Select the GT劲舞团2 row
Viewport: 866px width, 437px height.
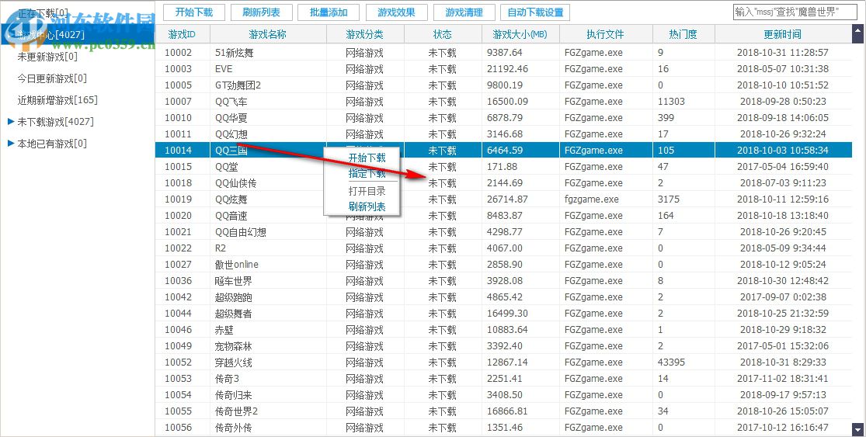[x=503, y=85]
